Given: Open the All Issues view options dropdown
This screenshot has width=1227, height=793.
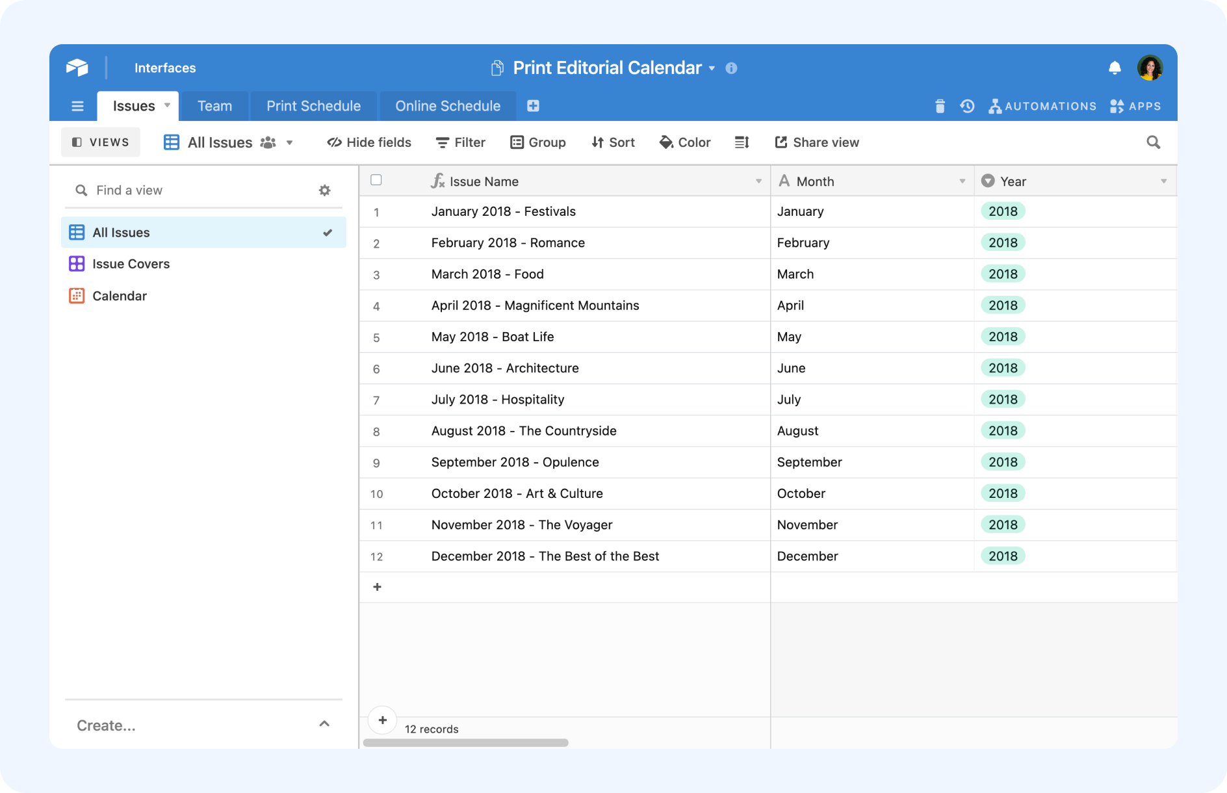Looking at the screenshot, I should tap(290, 143).
